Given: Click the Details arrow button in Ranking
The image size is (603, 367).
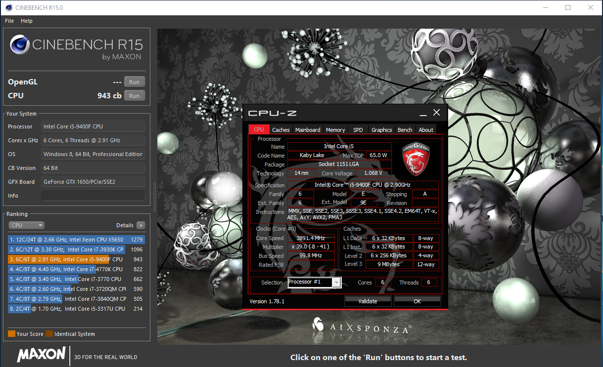Looking at the screenshot, I should [140, 225].
